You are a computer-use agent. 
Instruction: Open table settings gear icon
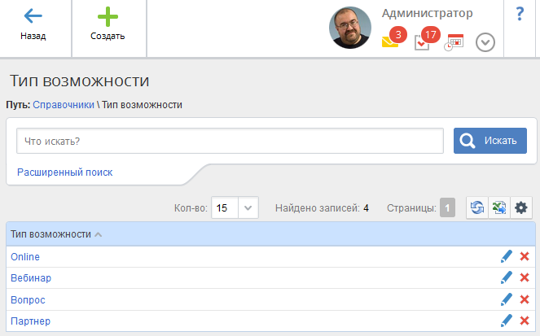(521, 207)
